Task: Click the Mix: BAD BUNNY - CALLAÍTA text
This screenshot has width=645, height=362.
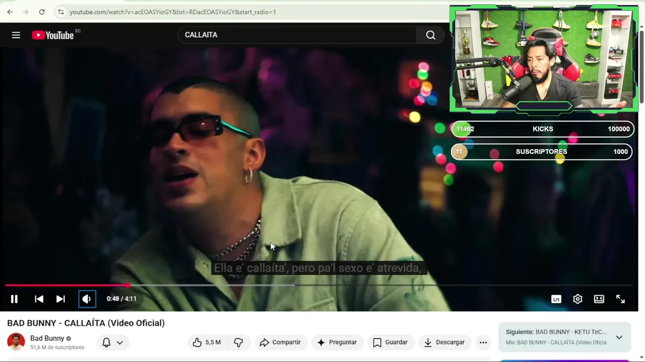Action: [x=556, y=342]
